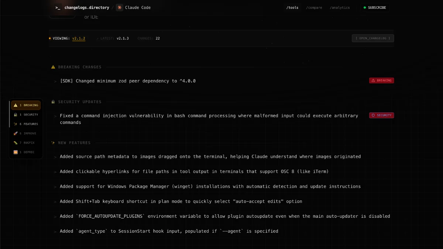Click the rocket icon for IMPROVE category
The image size is (443, 249).
[x=16, y=133]
